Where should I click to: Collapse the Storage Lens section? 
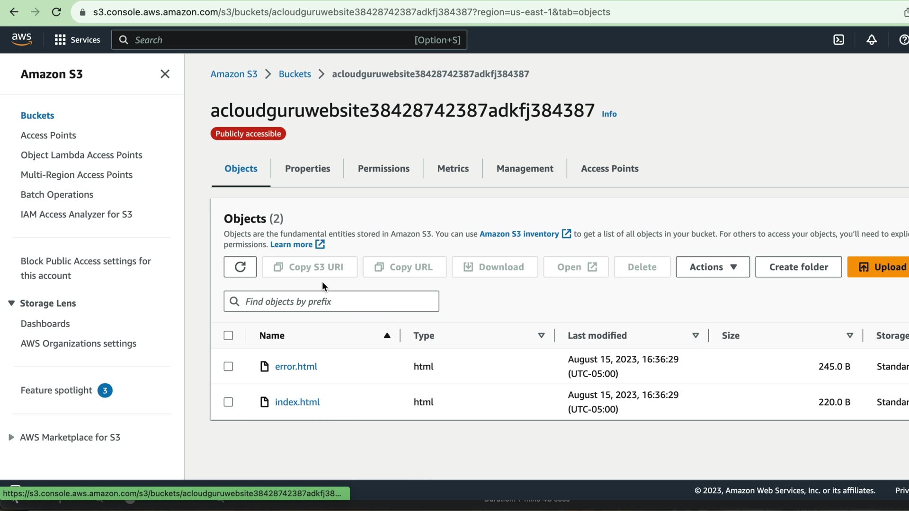pyautogui.click(x=11, y=303)
